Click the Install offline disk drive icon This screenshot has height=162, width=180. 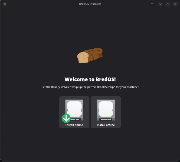pos(106,110)
